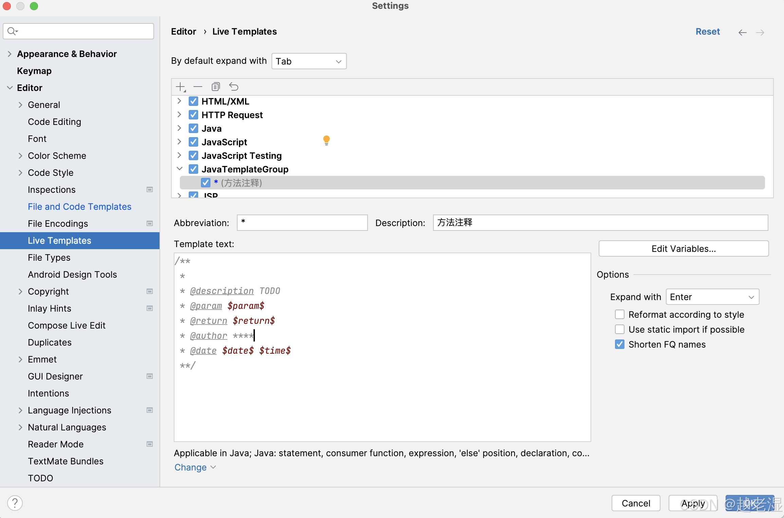Enable Reformat according to style
The image size is (784, 518).
(x=620, y=314)
